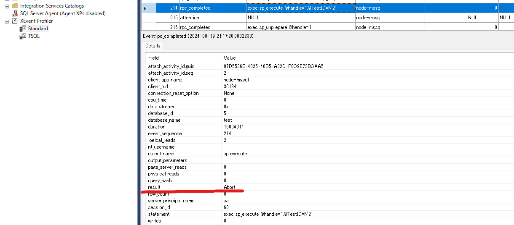Select the page_server_reads field
This screenshot has width=514, height=225.
(x=167, y=167)
